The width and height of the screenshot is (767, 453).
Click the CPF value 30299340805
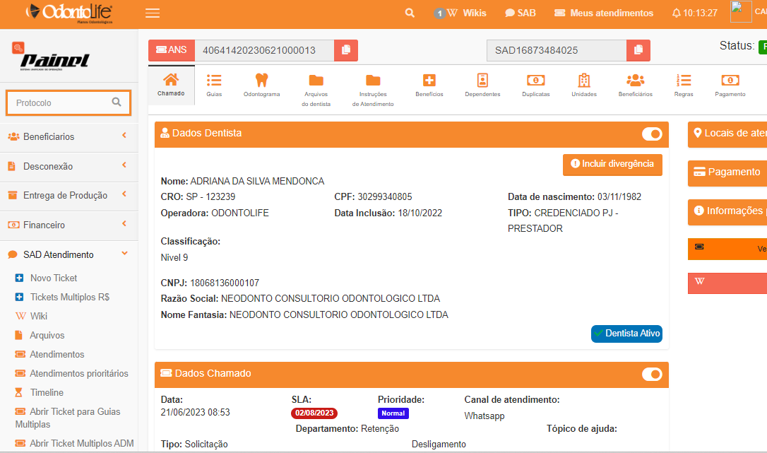[x=385, y=197]
